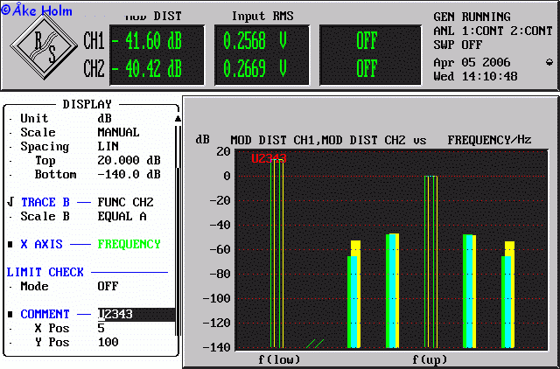Click the f(up) tall bar at 0 dB
Image resolution: width=560 pixels, height=369 pixels.
click(430, 261)
